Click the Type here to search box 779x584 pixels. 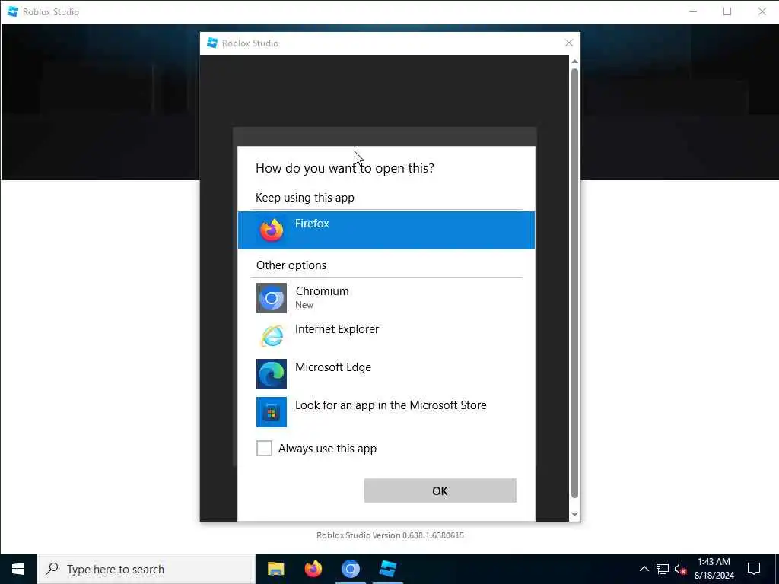pyautogui.click(x=146, y=569)
